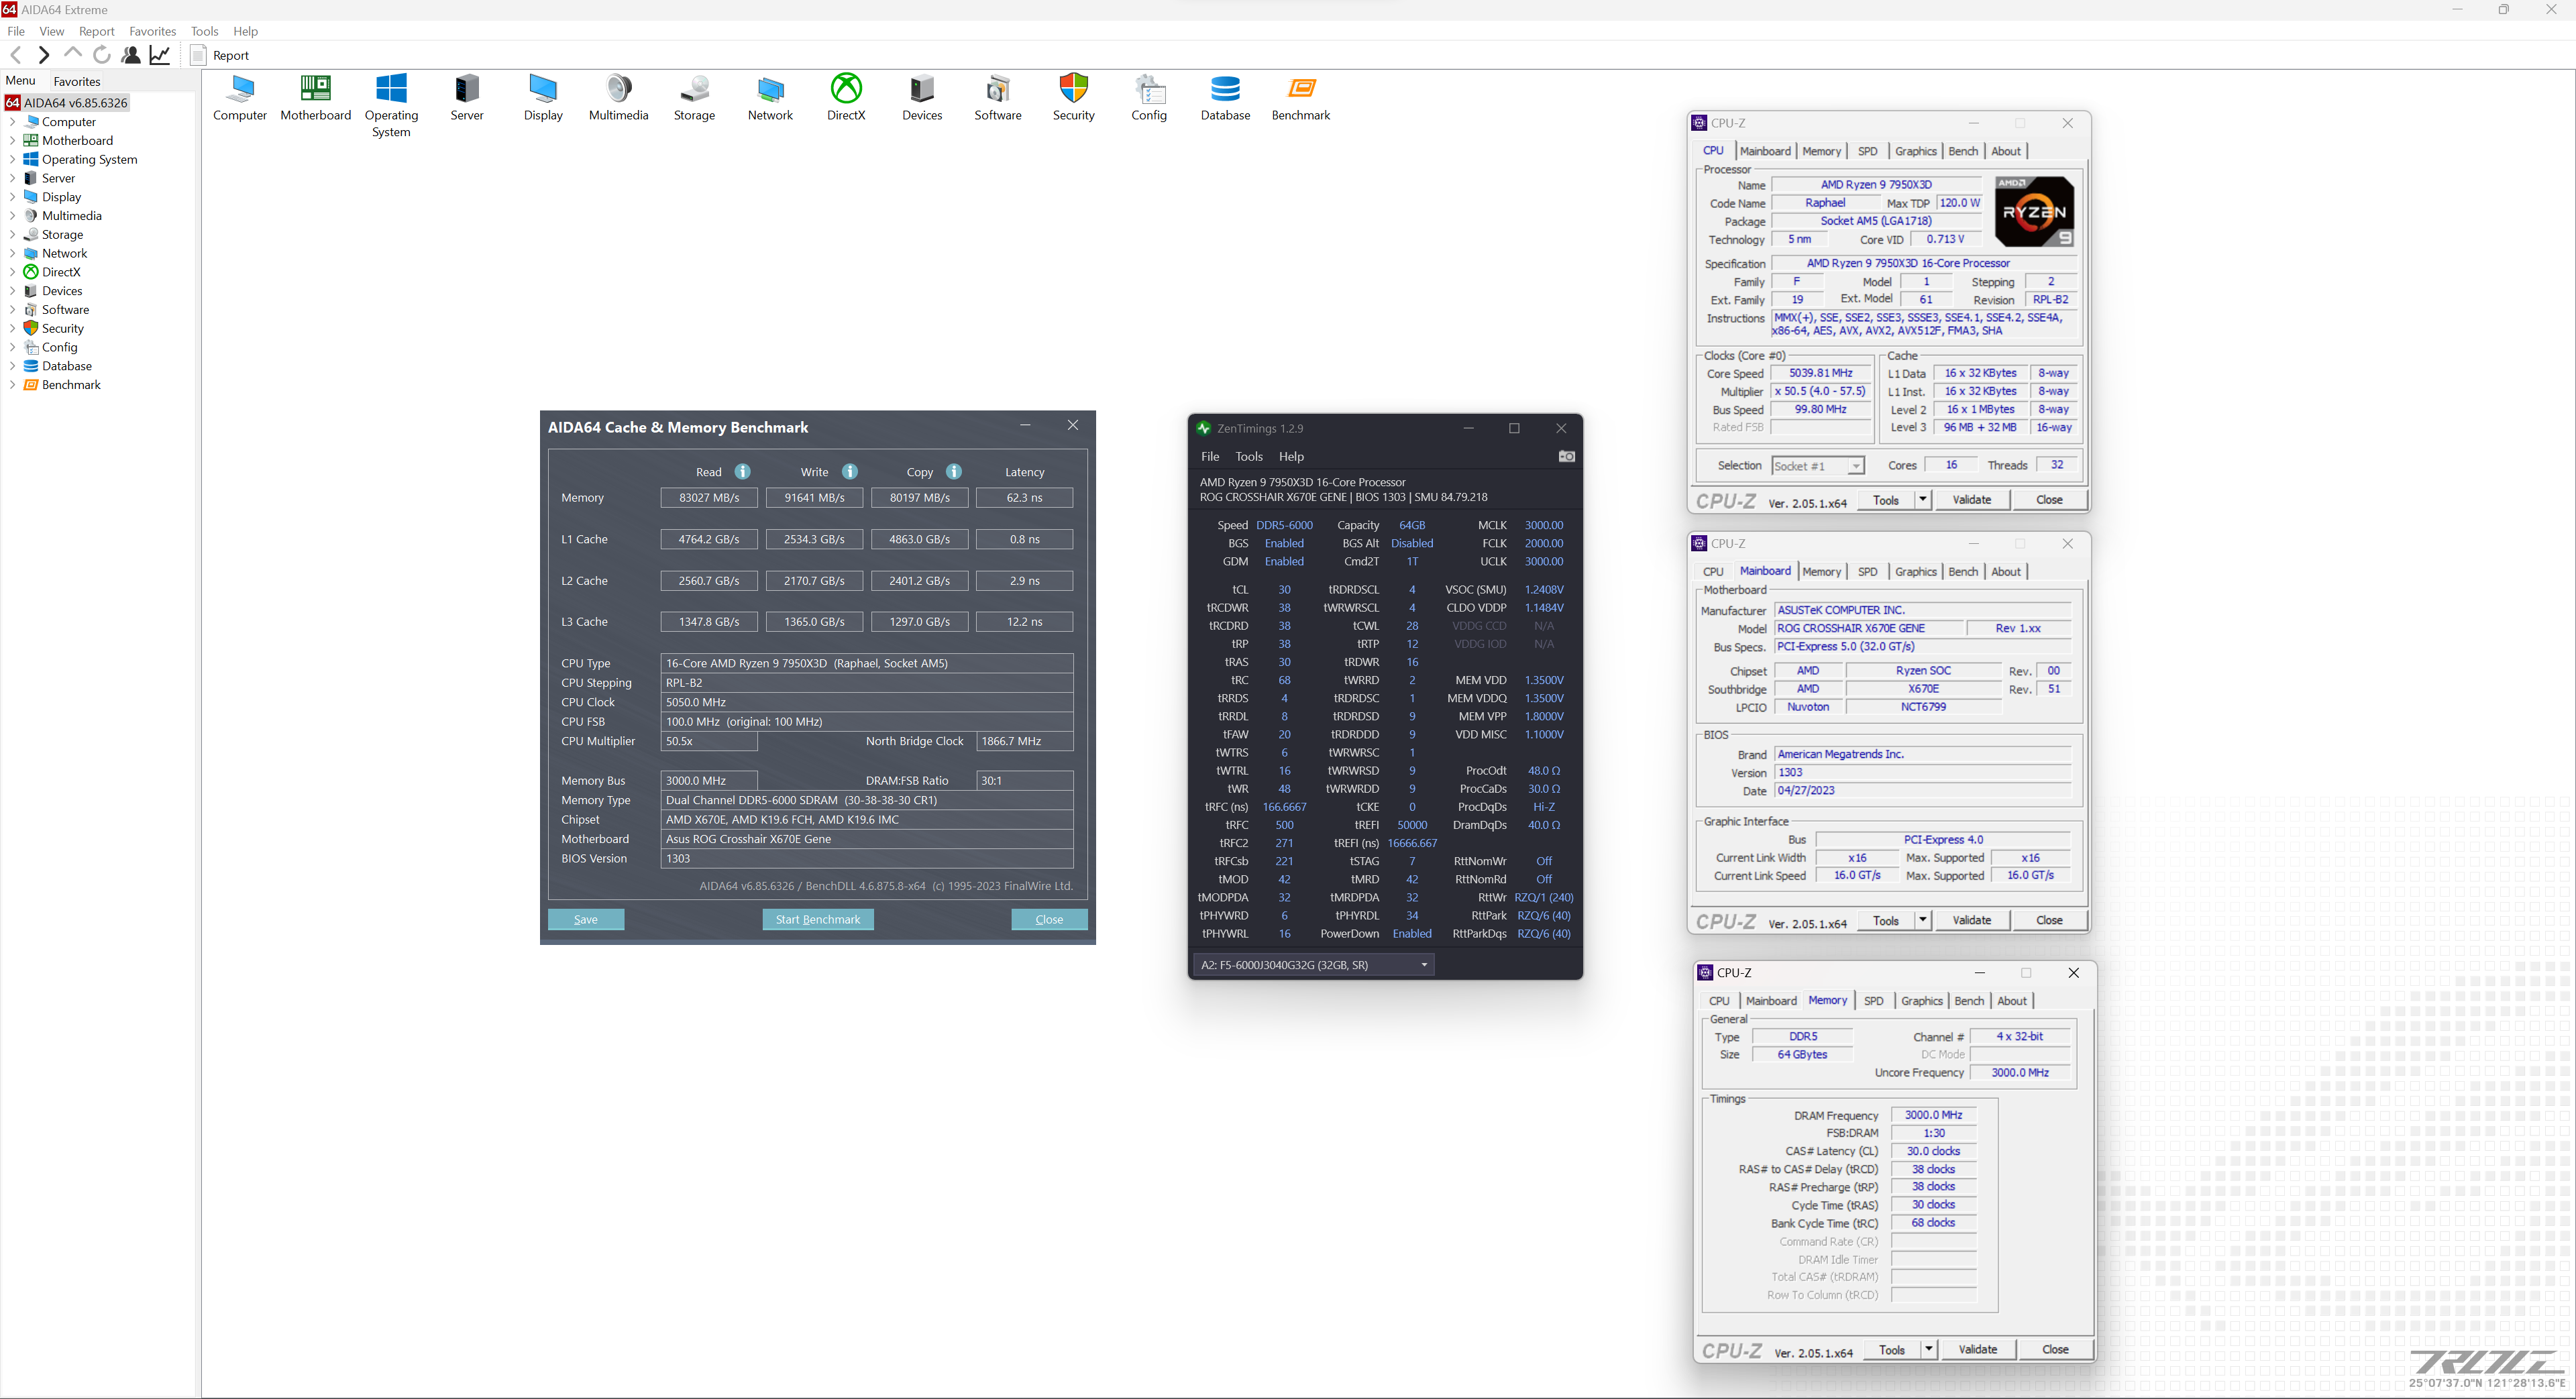
Task: Switch to the Favorites tab in sidebar
Action: pos(77,82)
